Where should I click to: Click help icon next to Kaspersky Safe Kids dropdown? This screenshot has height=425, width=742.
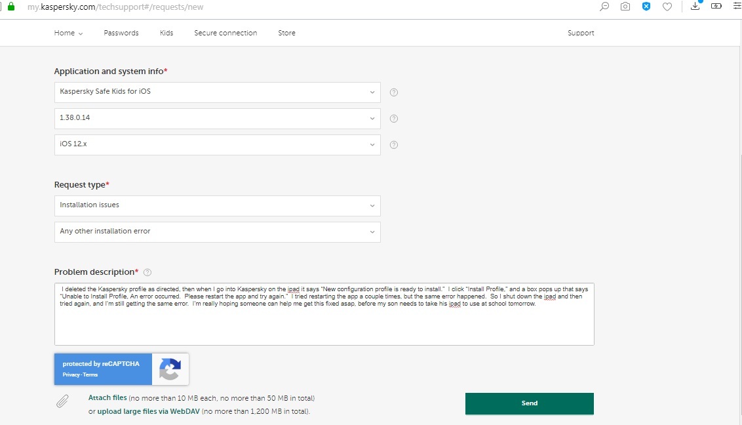click(x=394, y=92)
